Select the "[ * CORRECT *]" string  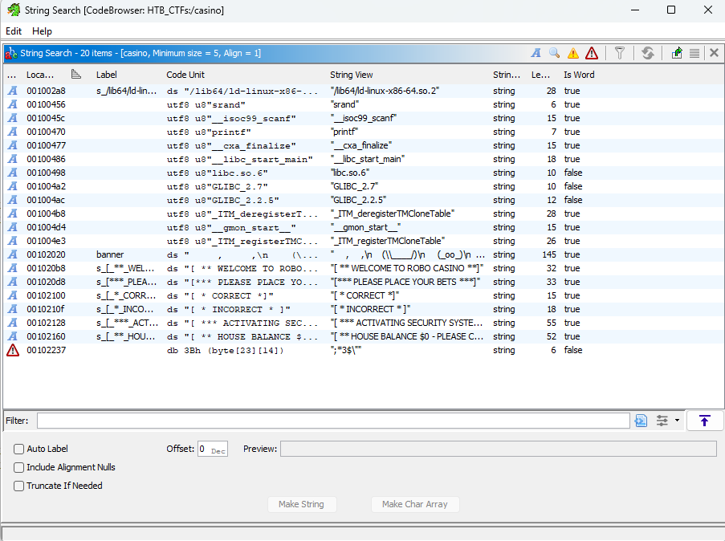(364, 295)
